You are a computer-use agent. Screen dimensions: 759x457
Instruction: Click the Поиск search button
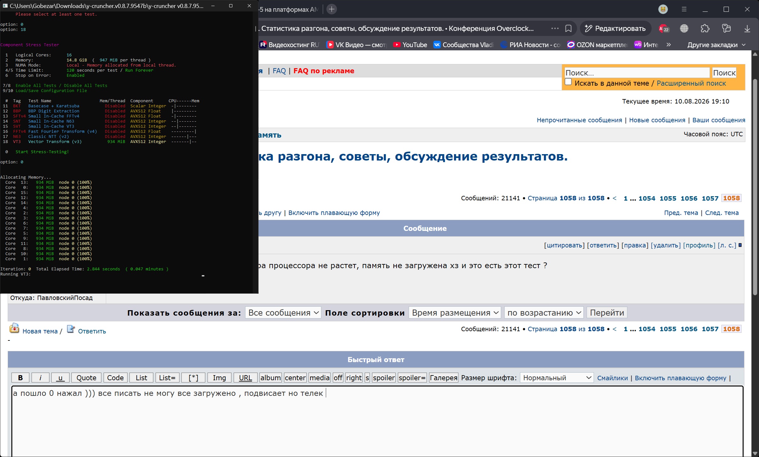(x=724, y=73)
